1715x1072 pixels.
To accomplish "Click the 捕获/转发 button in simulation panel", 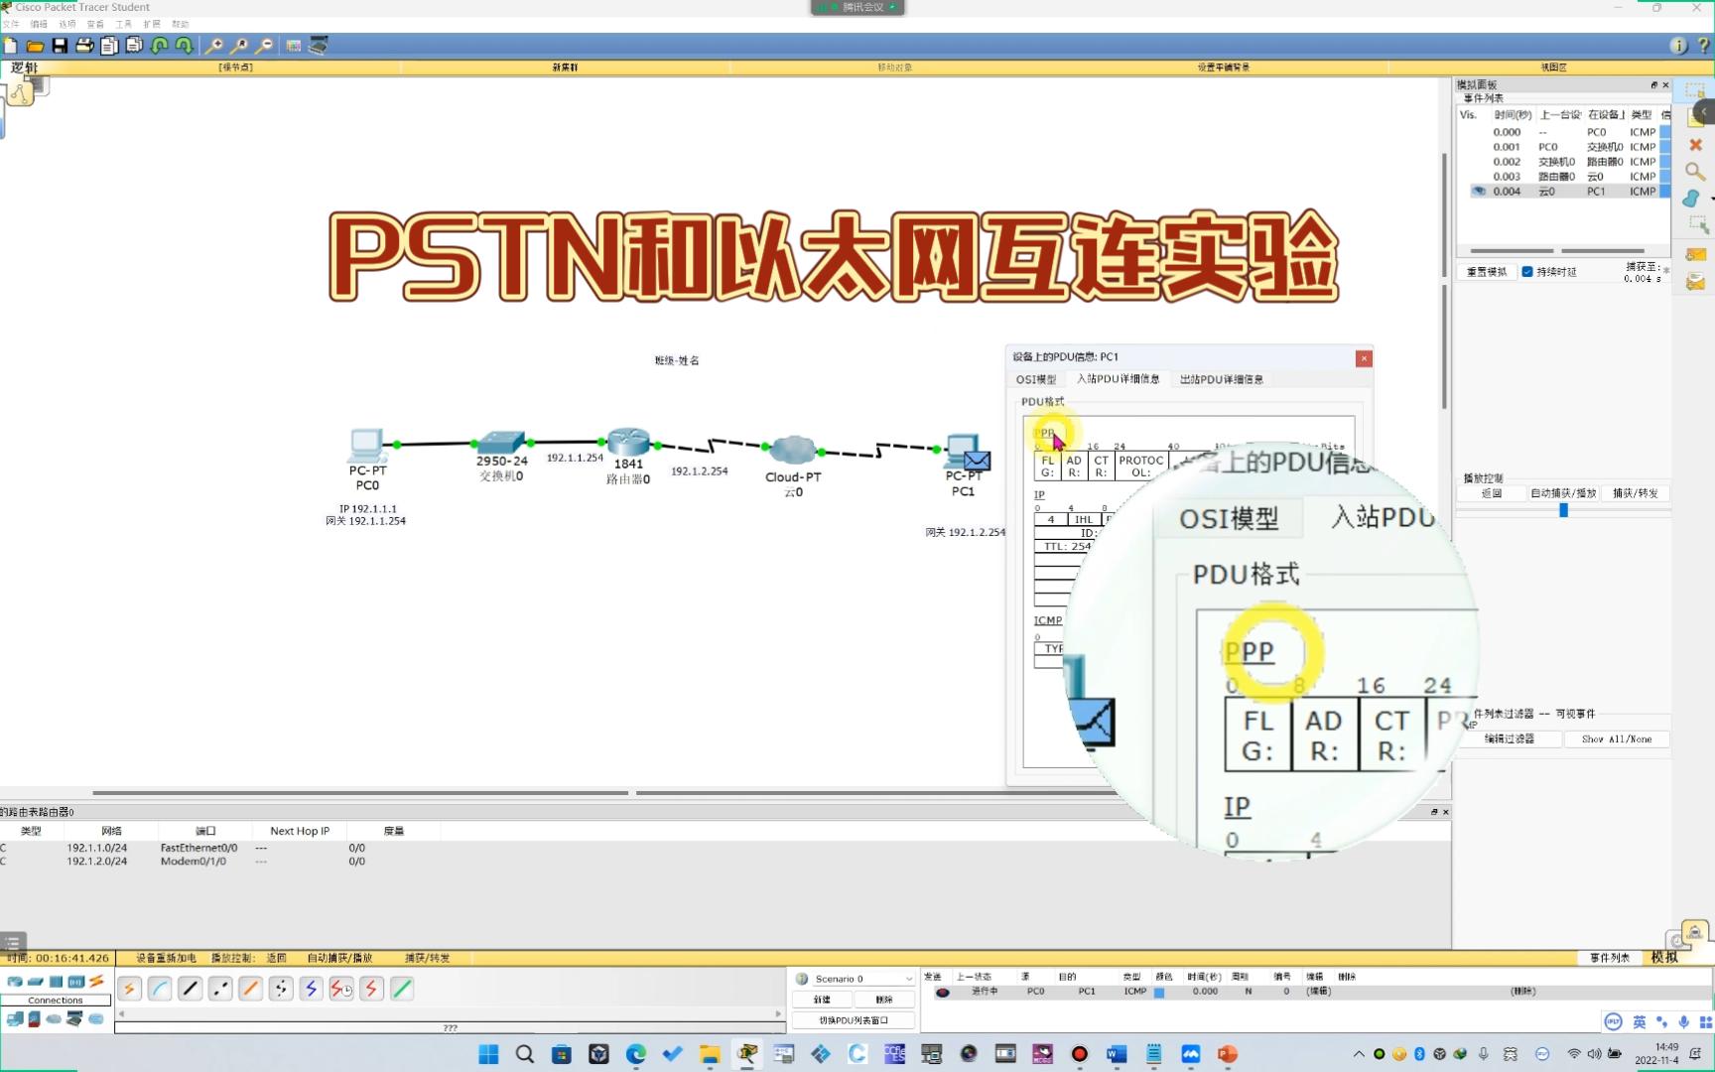I will pos(1636,493).
